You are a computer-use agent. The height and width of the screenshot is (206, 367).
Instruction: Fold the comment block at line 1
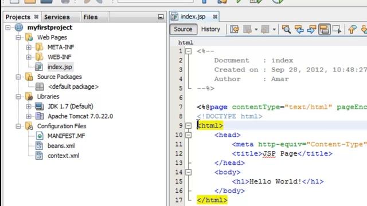point(189,51)
